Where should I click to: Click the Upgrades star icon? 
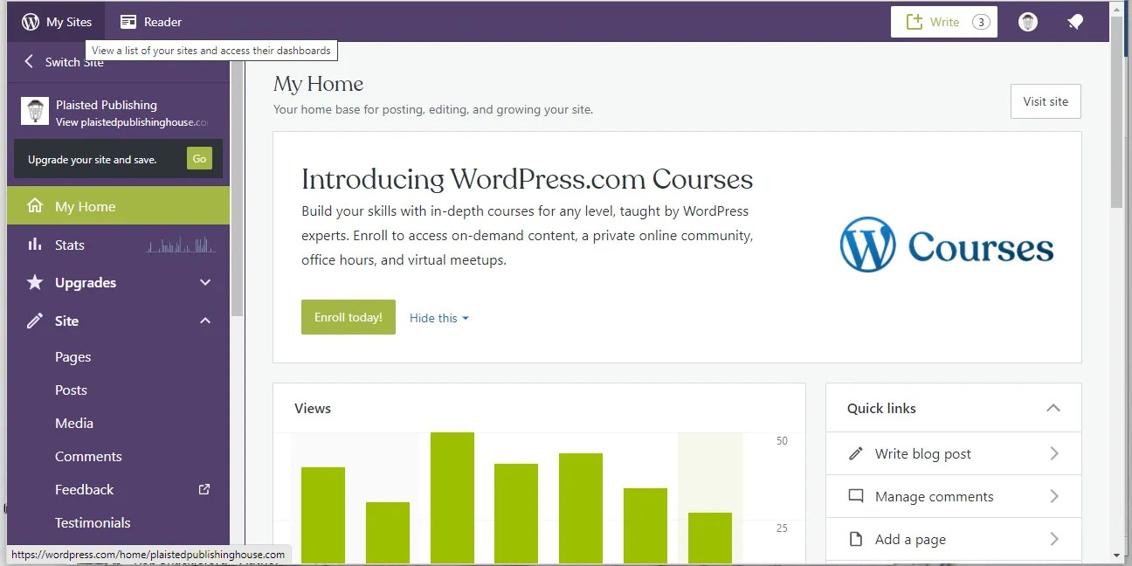(35, 282)
